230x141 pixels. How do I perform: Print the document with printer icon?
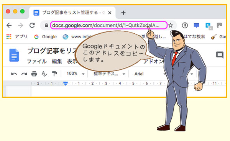(34, 74)
